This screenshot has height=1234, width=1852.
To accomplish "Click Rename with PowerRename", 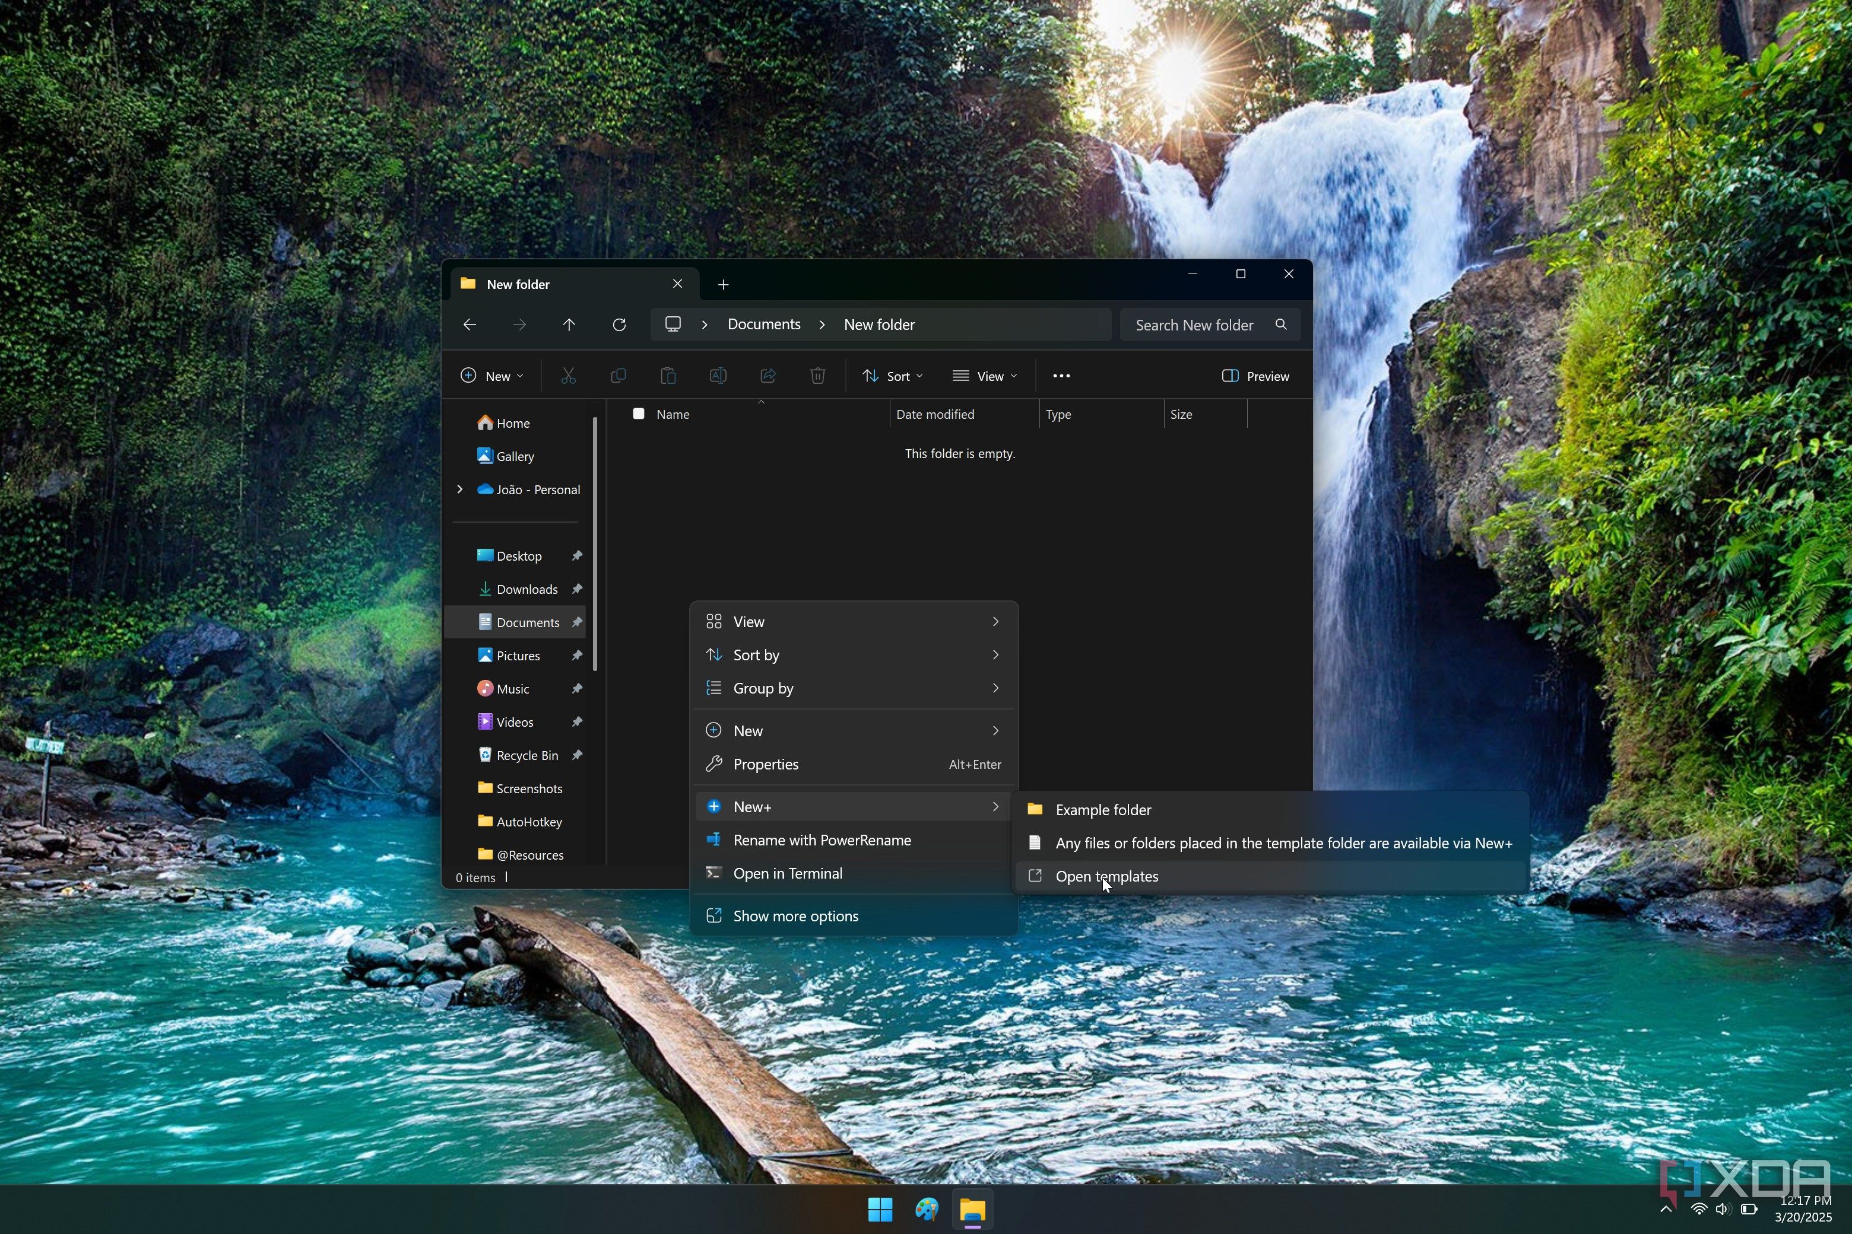I will tap(854, 841).
